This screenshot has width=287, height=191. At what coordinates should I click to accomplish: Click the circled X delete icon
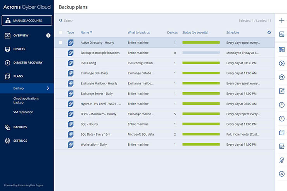(282, 174)
